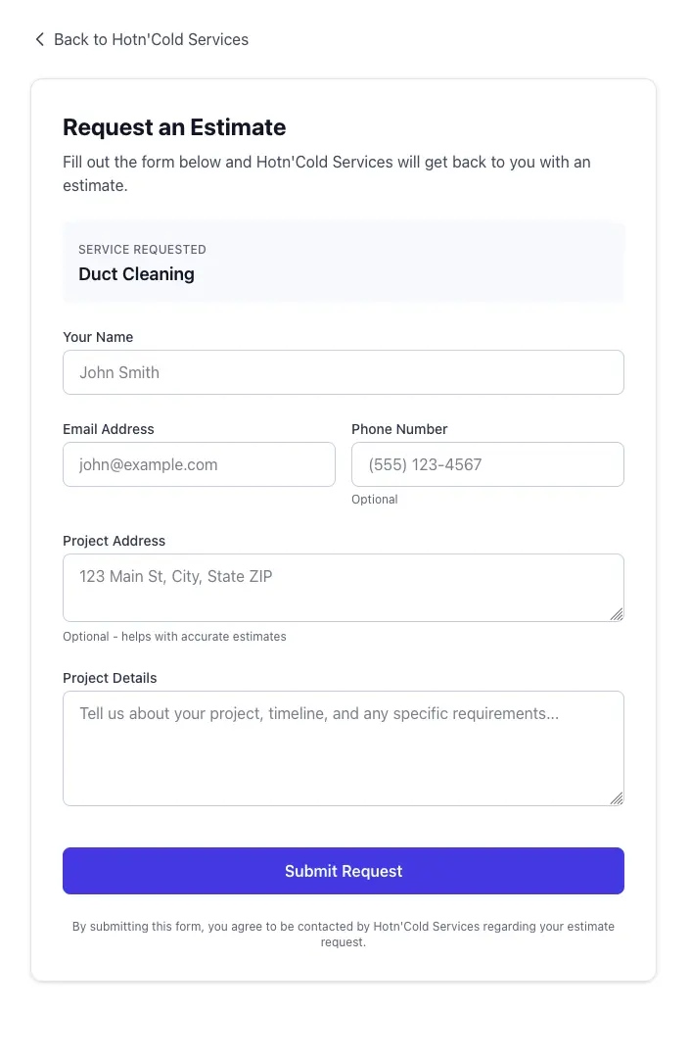Click the Email Address label text
690x1058 pixels.
pos(108,429)
